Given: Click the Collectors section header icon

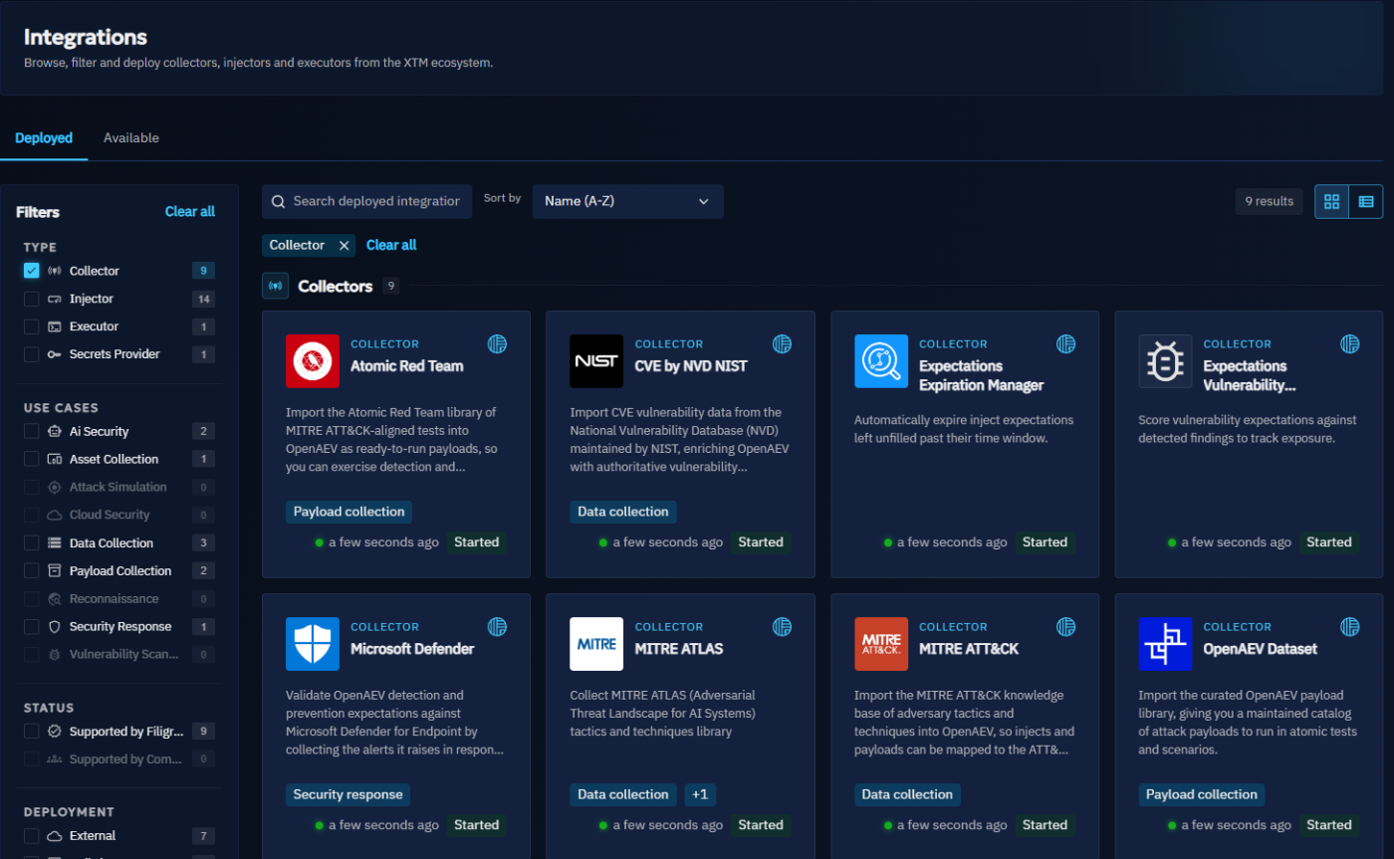Looking at the screenshot, I should coord(276,286).
